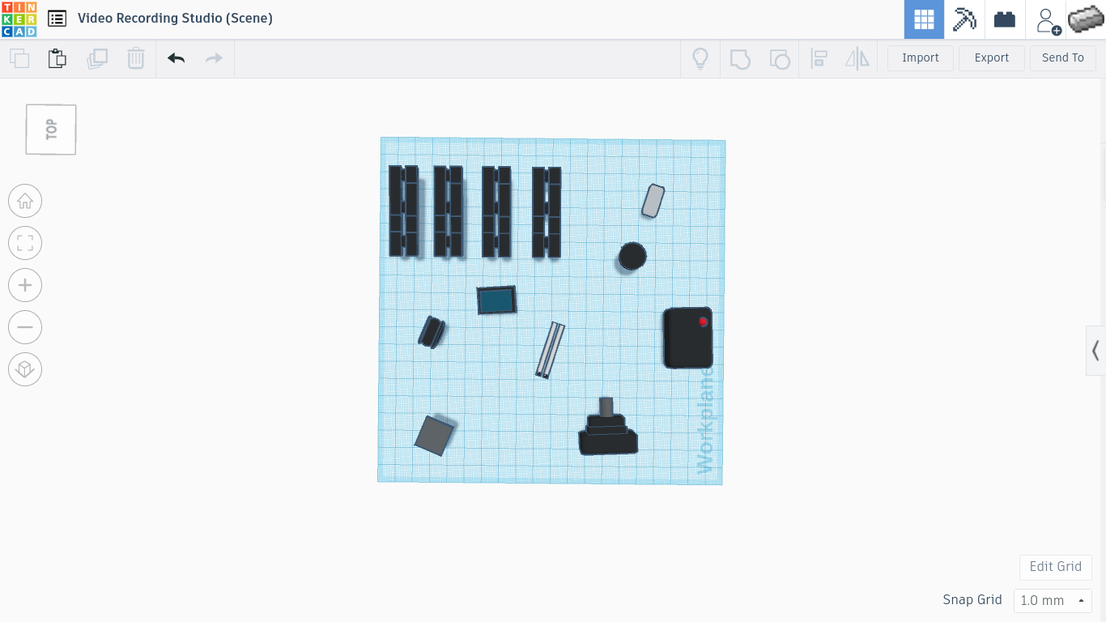This screenshot has height=622, width=1106.
Task: Switch to orthographic view with the cube icon
Action: tap(24, 369)
